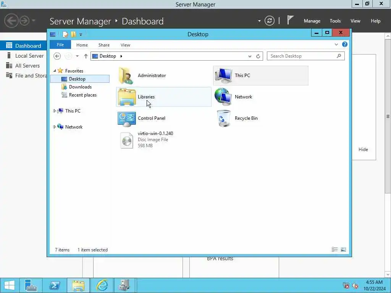Open the recent locations dropdown arrow
The image size is (391, 293).
point(77,56)
